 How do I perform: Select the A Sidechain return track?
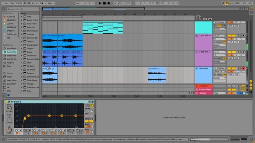[204, 86]
